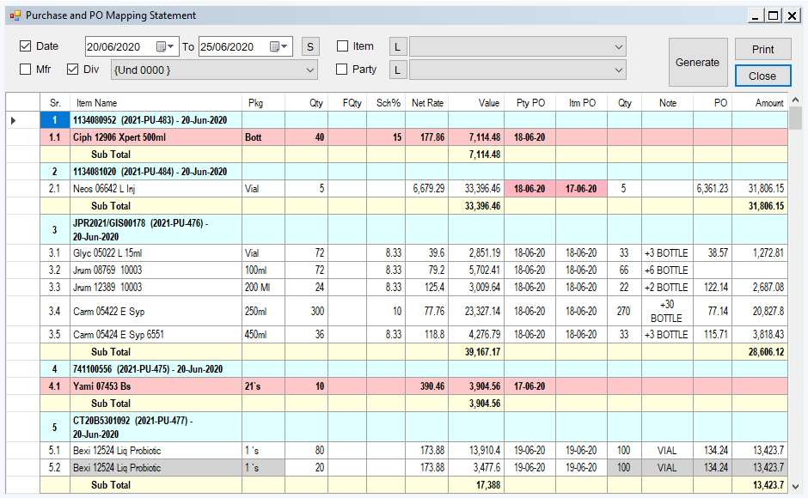Enable the Mfr checkbox
808x498 pixels.
click(x=25, y=70)
